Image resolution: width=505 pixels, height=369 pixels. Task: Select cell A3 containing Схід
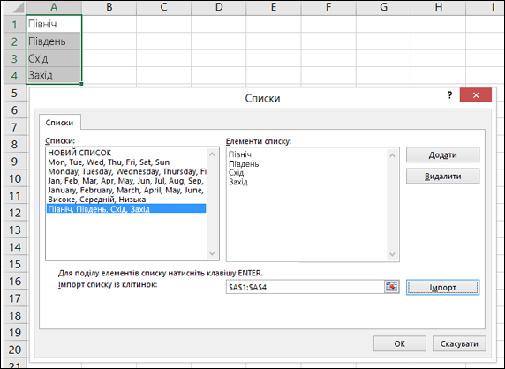[54, 58]
